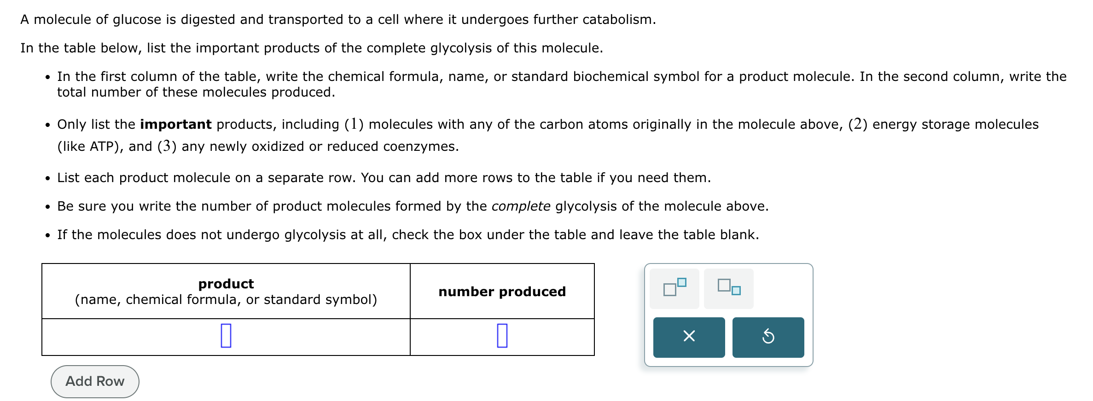The width and height of the screenshot is (1093, 401).
Task: Click the undo/reset arrow icon button
Action: pos(768,337)
